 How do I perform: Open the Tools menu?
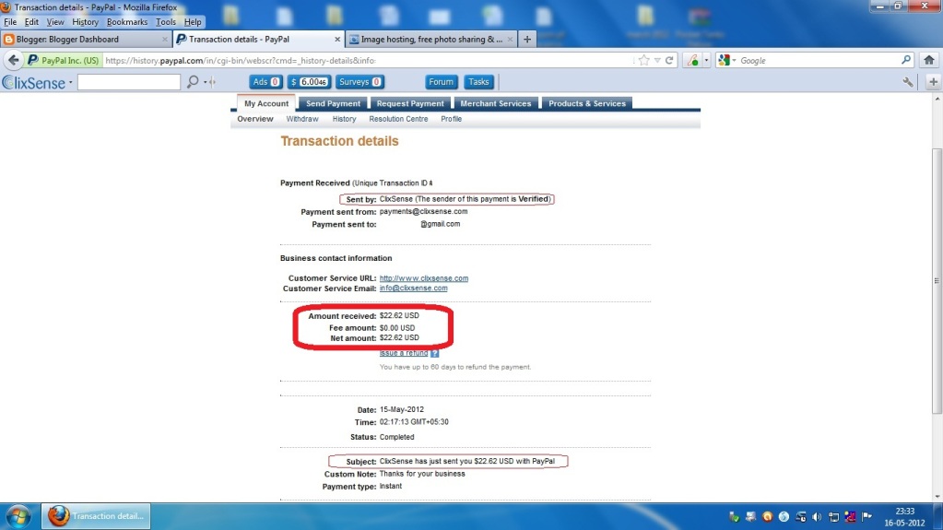165,21
